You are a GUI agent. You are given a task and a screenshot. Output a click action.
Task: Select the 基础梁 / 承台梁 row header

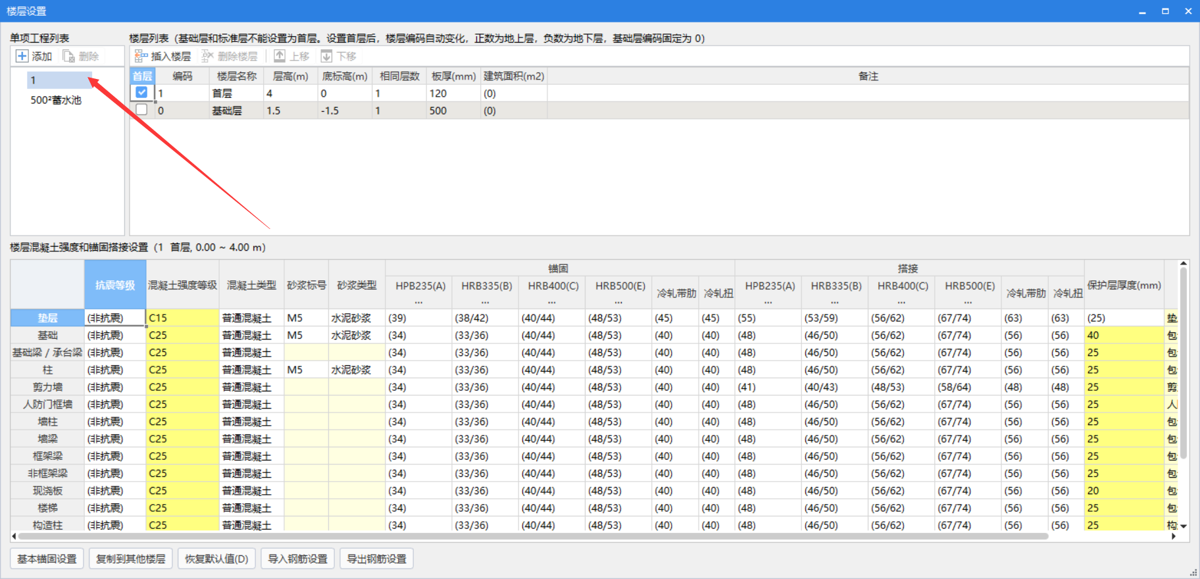(47, 353)
